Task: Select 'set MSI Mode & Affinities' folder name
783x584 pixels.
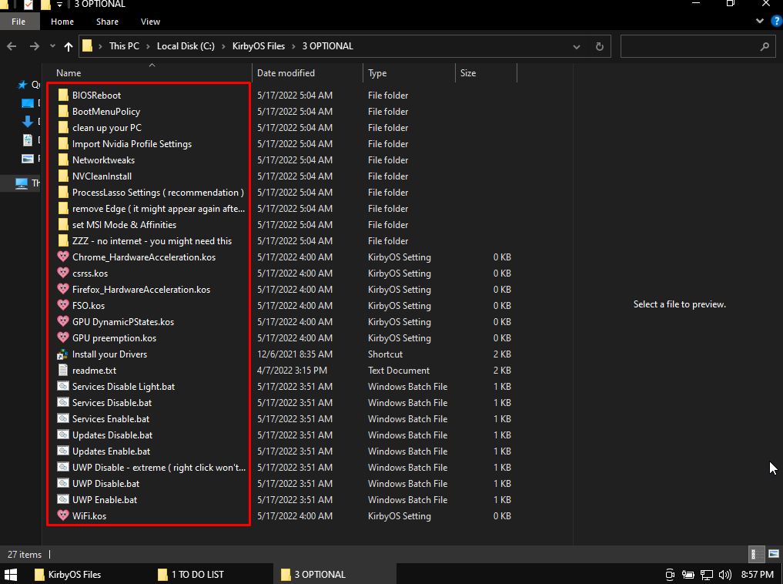Action: pyautogui.click(x=125, y=225)
